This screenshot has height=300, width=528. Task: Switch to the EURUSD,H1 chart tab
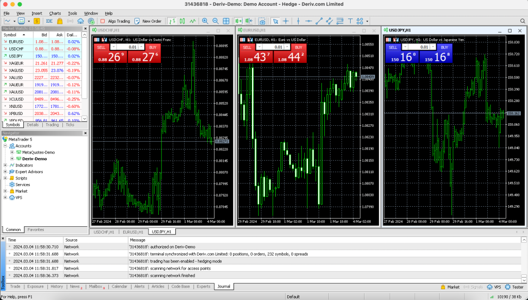pos(134,232)
